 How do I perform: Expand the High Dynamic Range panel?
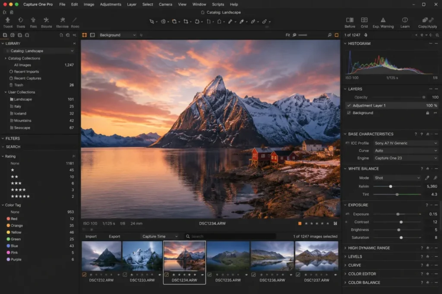point(345,248)
